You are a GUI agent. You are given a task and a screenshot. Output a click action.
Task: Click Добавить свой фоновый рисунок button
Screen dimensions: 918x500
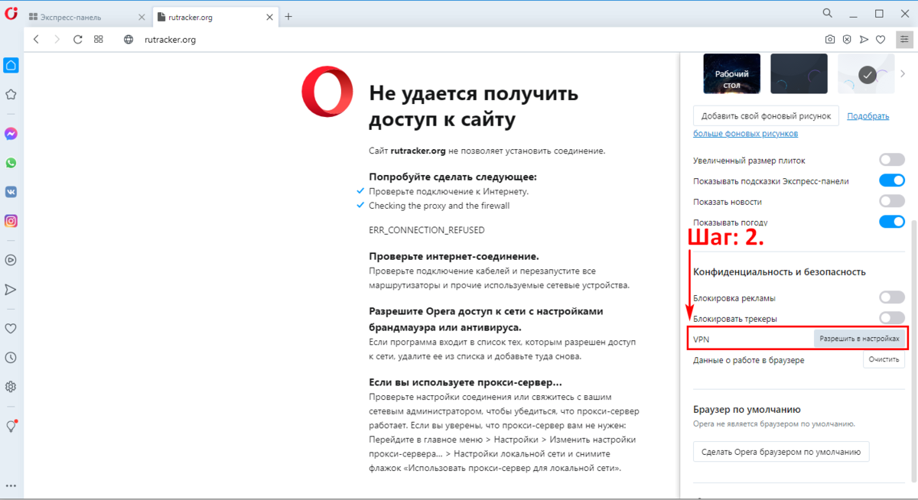coord(766,116)
